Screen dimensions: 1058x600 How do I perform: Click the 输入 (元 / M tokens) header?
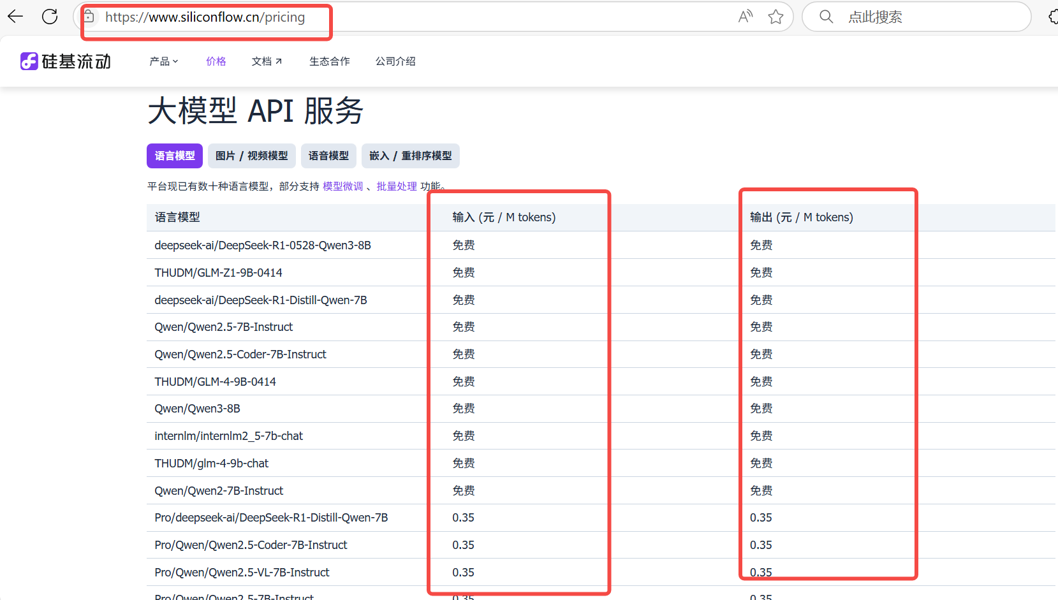(x=504, y=217)
